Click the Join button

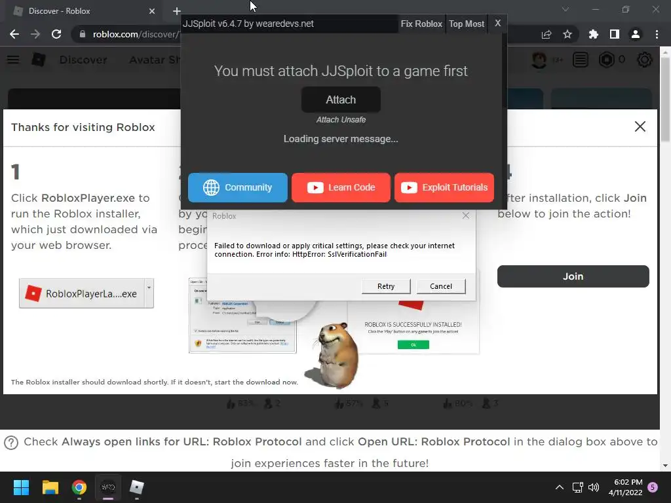pos(573,276)
